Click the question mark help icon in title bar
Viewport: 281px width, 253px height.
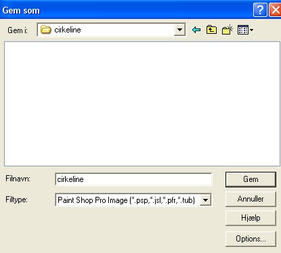click(260, 10)
